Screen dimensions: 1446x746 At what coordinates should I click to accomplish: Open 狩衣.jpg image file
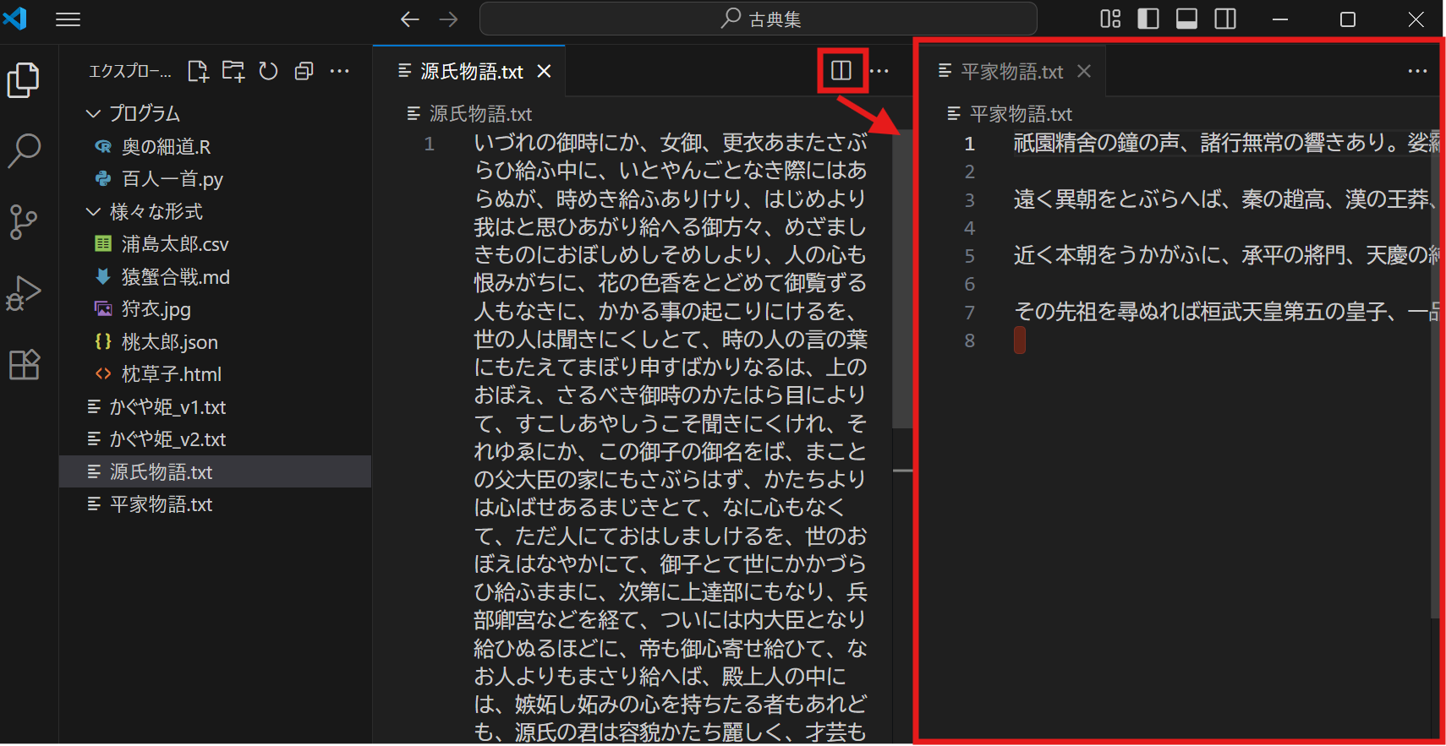coord(216,309)
